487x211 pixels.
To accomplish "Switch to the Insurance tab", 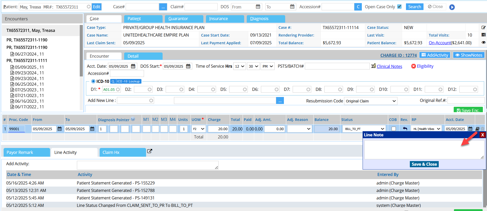I will [x=225, y=19].
